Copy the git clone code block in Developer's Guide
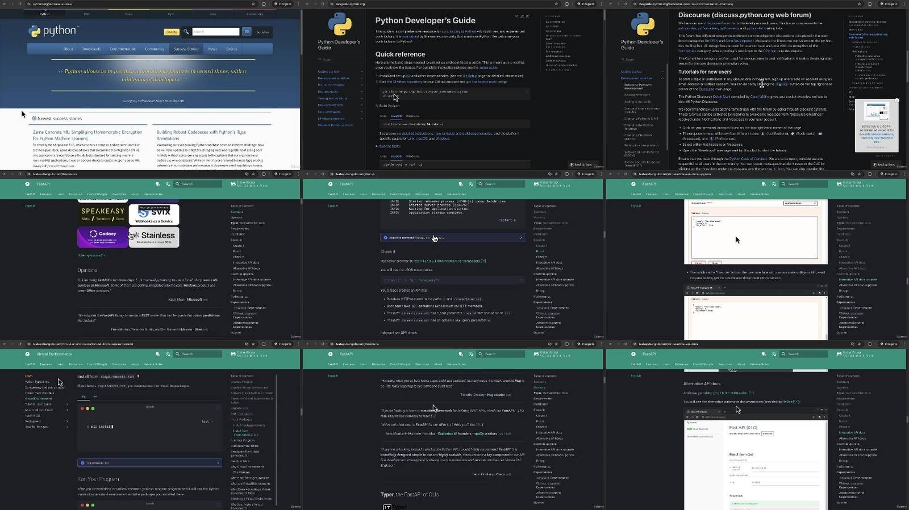Viewport: 909px width, 510px height. [526, 91]
